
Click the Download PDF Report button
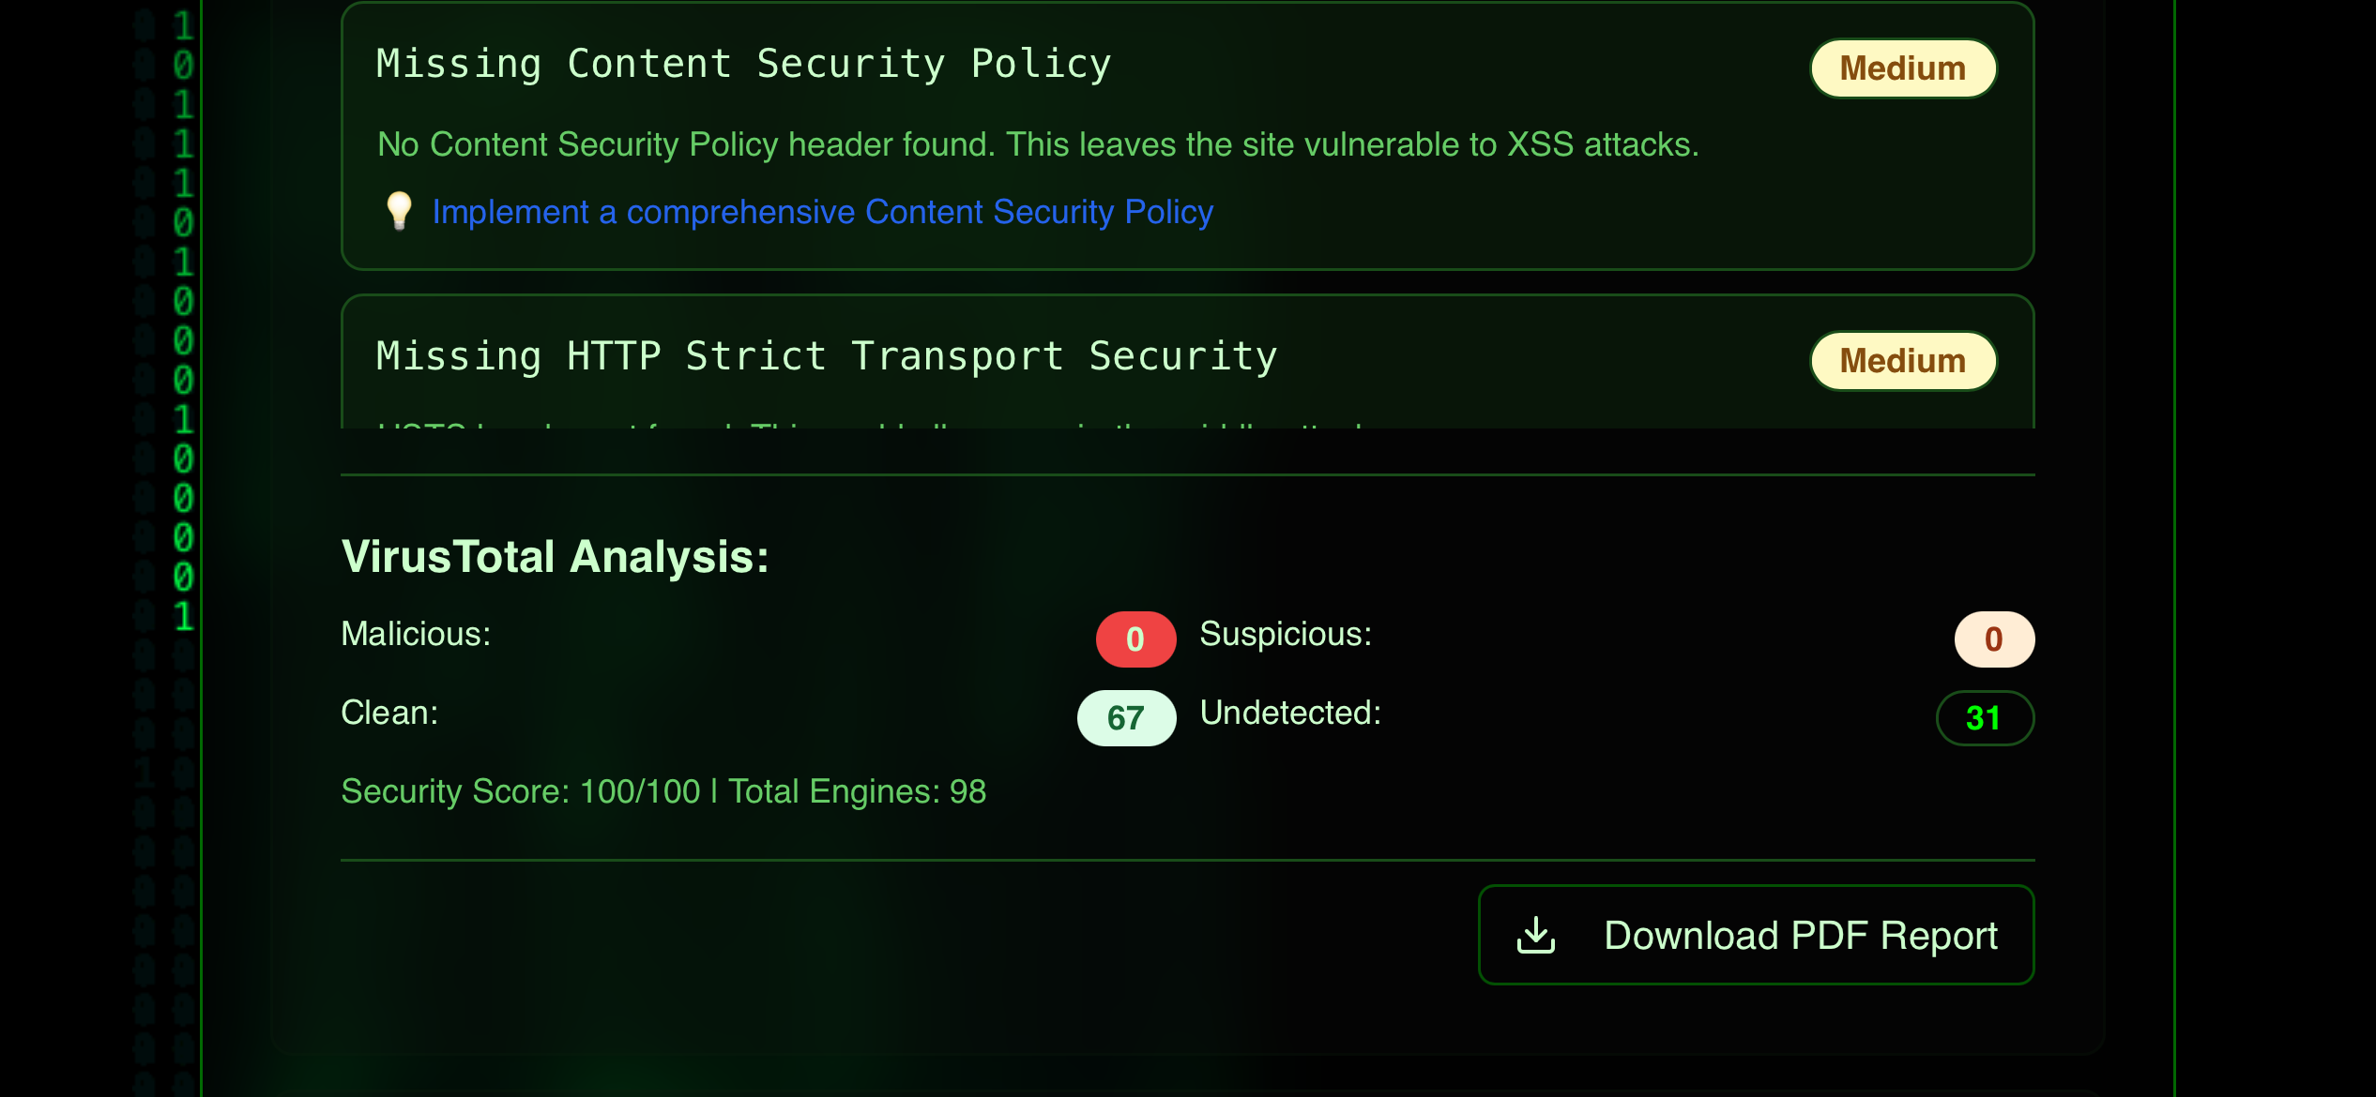point(1755,934)
